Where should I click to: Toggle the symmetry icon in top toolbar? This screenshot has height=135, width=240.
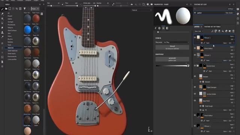132,4
